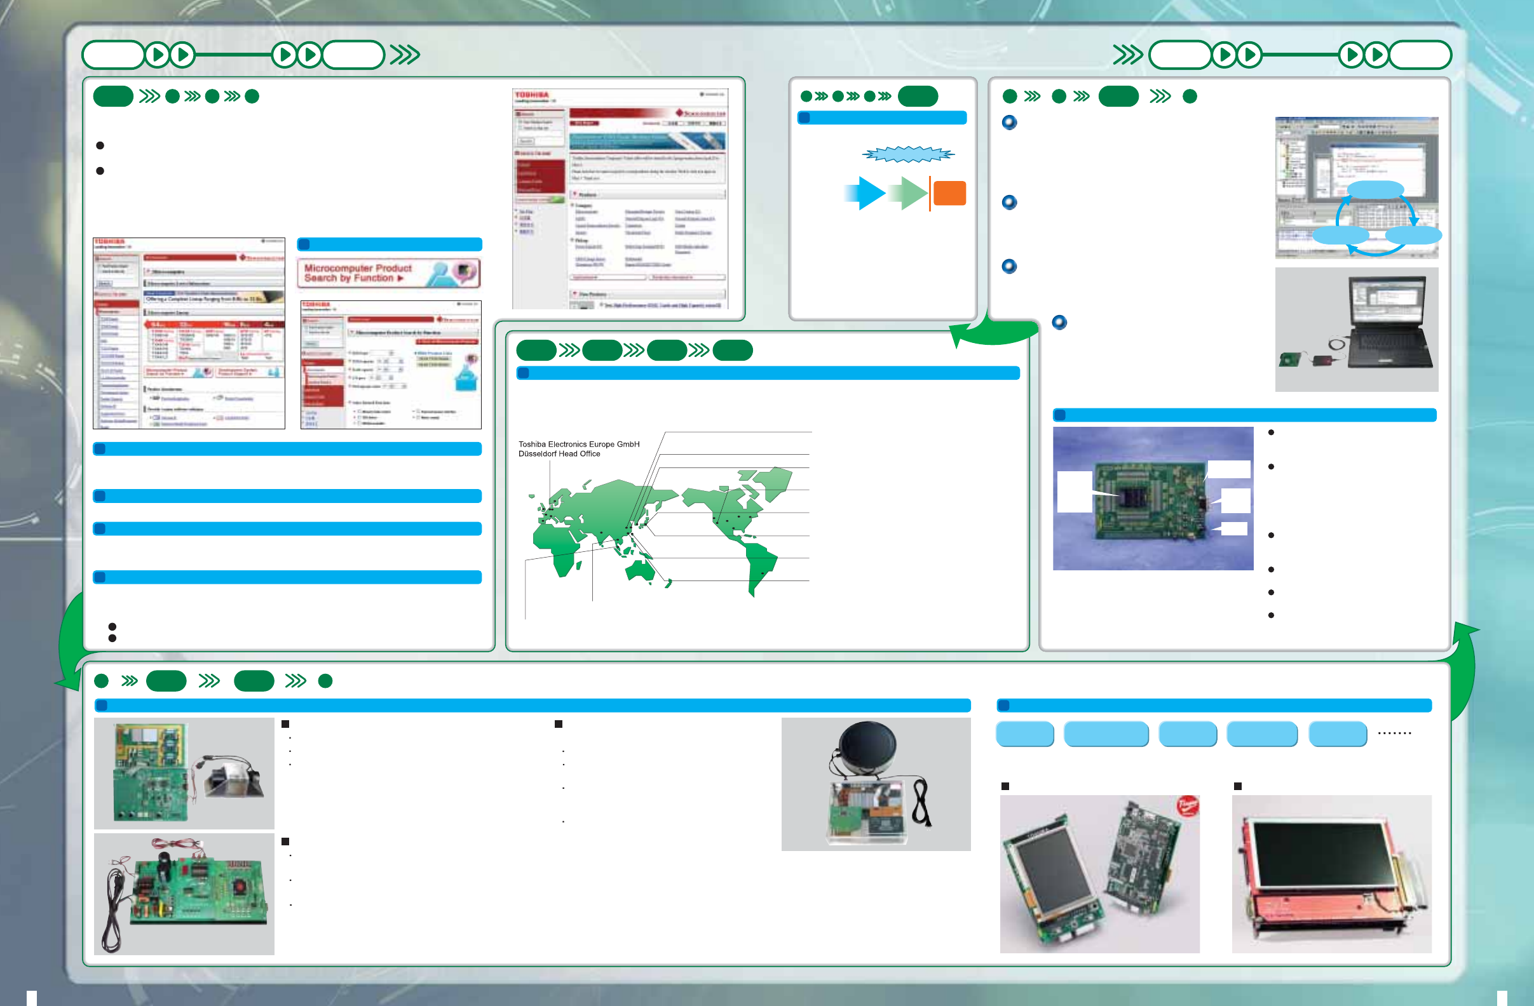
Task: Click Toshiba logo in the top homepage screenshot
Action: click(532, 95)
